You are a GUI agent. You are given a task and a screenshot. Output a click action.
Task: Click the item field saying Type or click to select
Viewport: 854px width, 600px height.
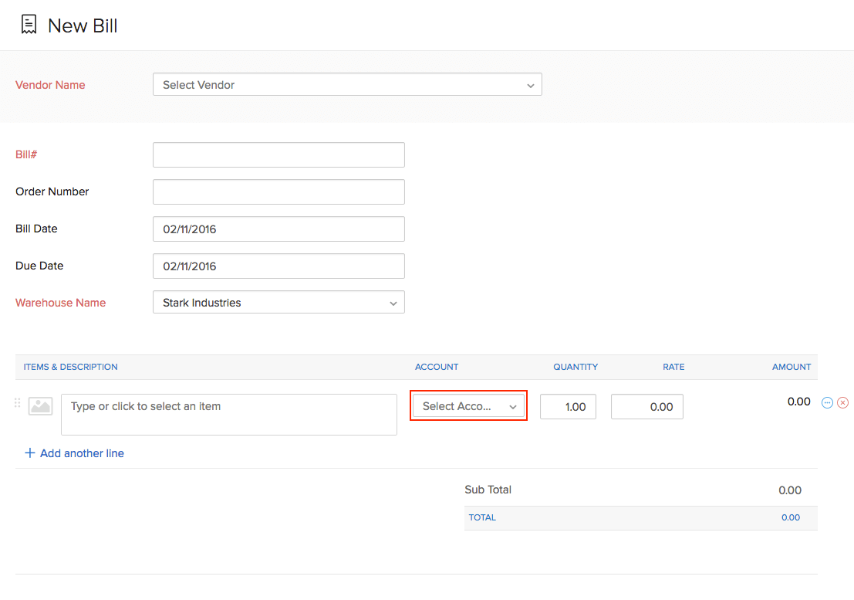pos(228,414)
